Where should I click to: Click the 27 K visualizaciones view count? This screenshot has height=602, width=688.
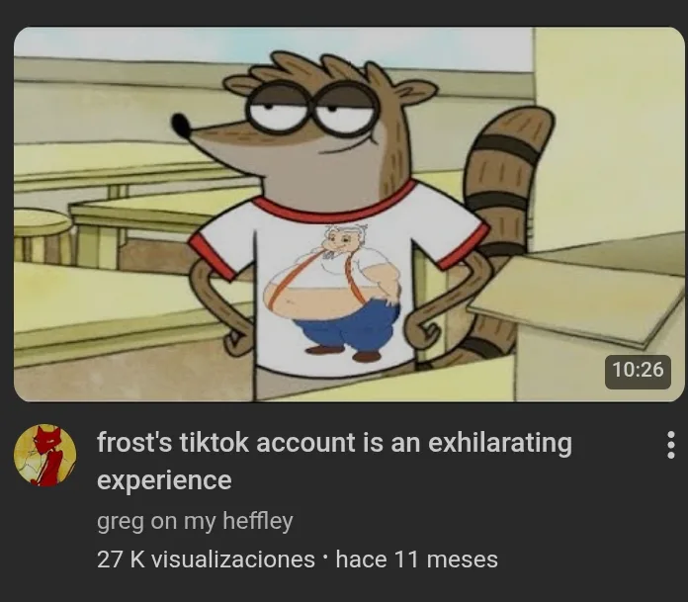(206, 559)
